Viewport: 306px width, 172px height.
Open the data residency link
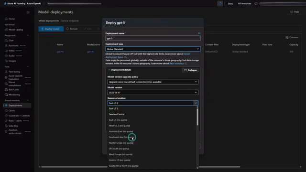176,64
